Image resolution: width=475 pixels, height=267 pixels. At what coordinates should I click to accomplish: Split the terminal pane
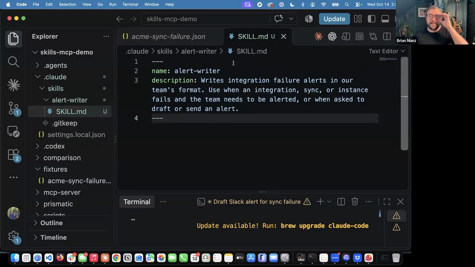coord(341,202)
